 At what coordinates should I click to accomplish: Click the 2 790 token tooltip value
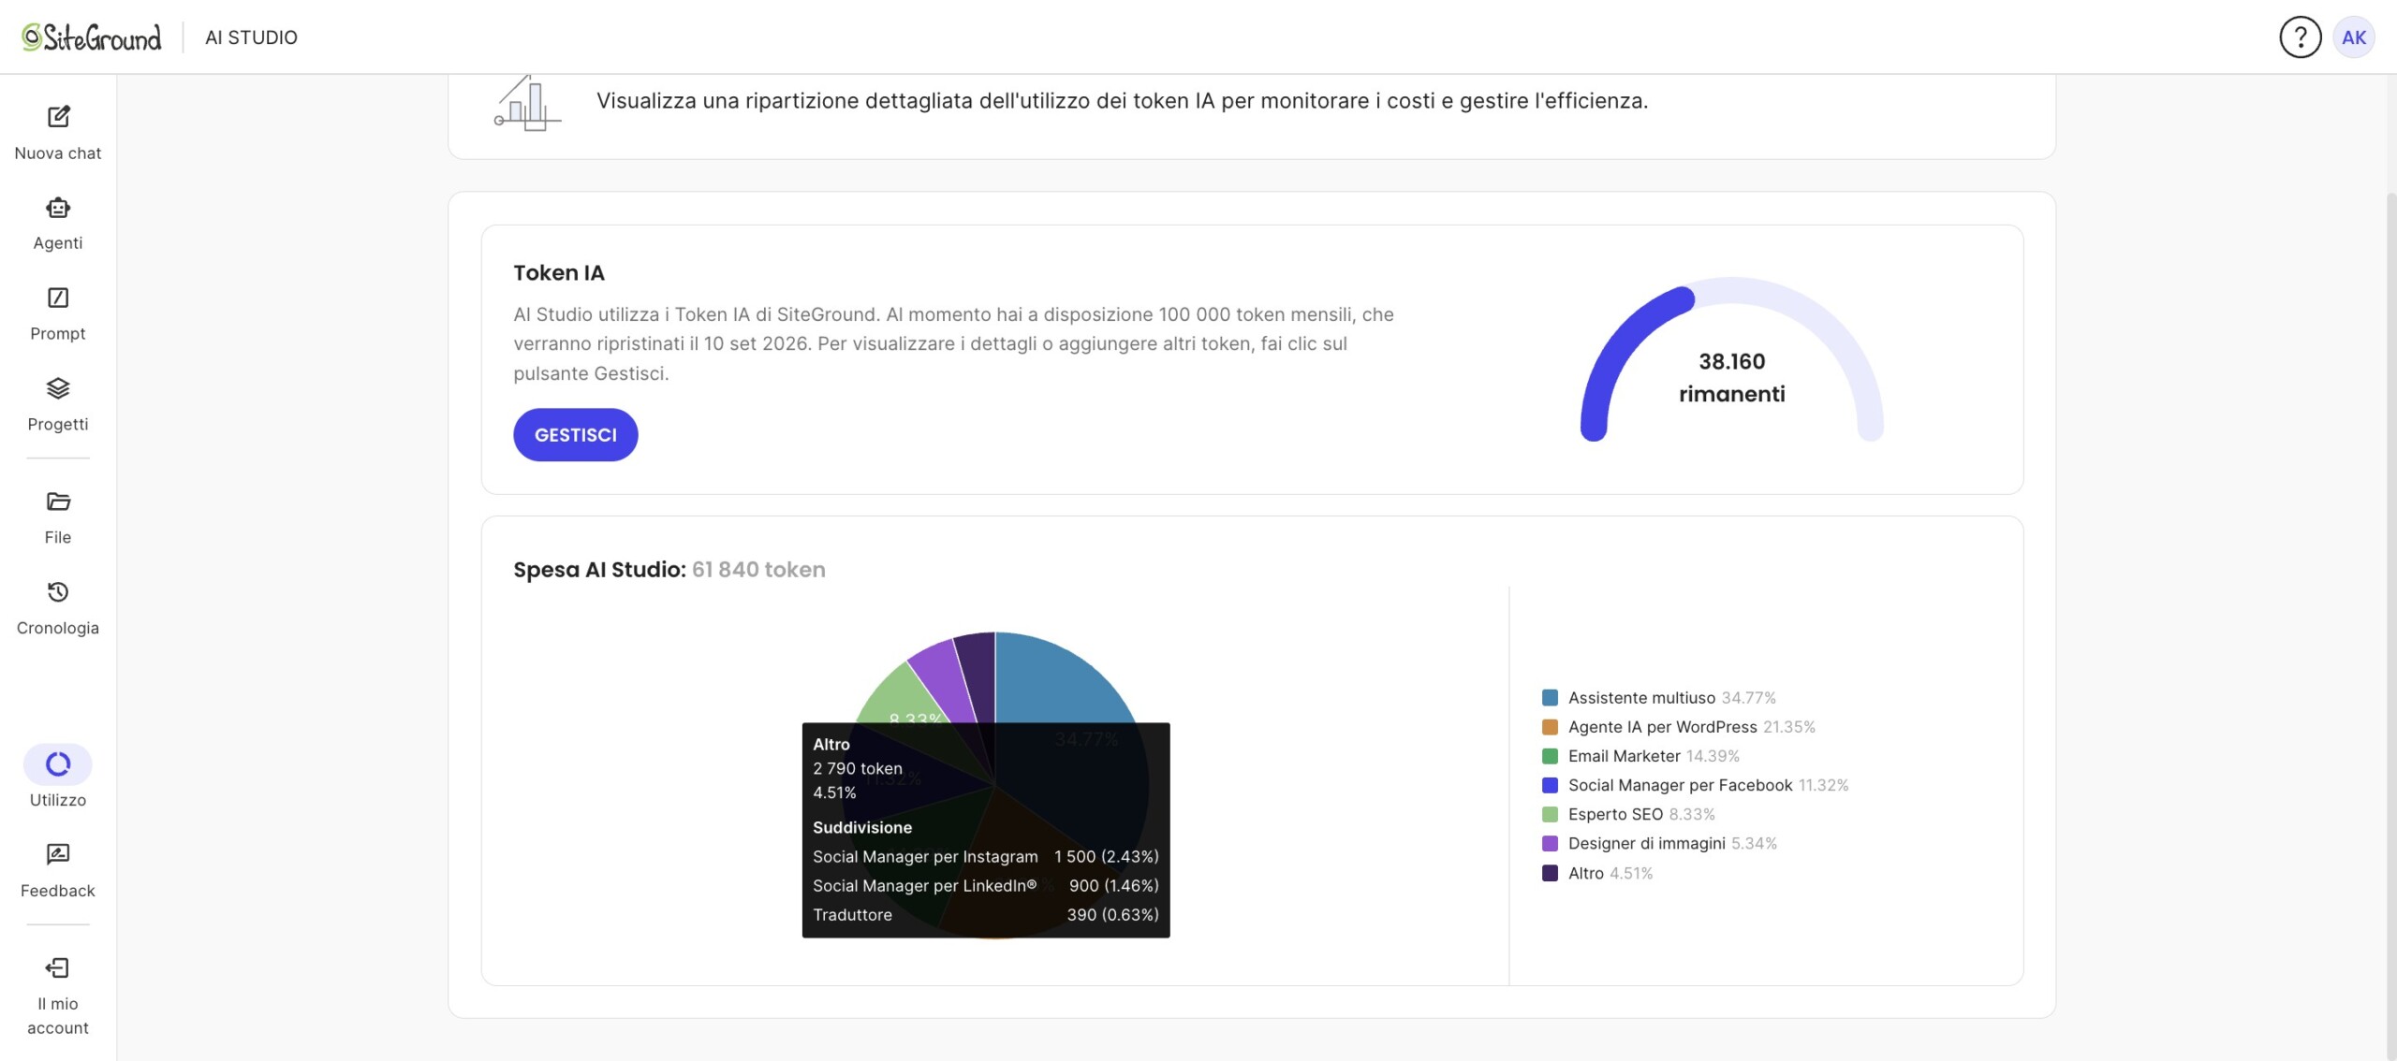coord(858,768)
